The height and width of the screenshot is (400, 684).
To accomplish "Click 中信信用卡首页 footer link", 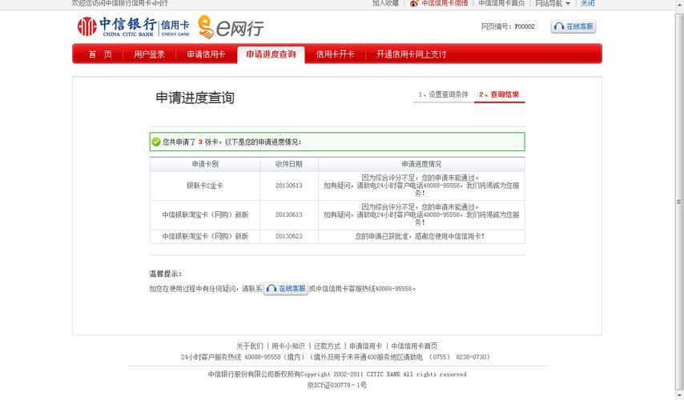I will click(414, 346).
